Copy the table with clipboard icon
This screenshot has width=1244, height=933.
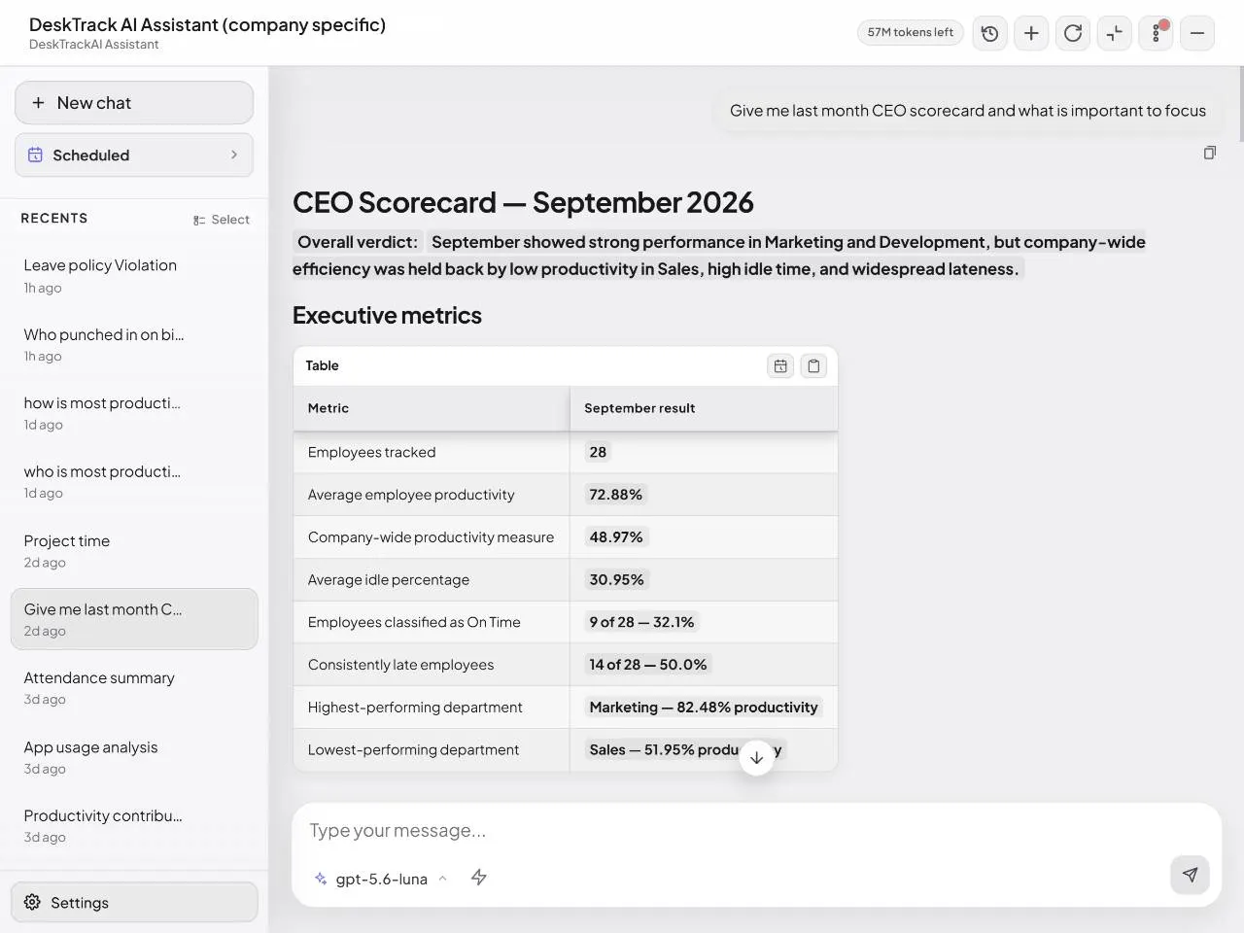coord(813,365)
